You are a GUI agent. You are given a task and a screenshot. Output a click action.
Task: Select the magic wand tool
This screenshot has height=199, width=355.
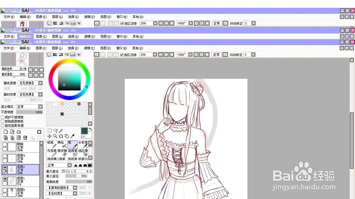pos(61,131)
